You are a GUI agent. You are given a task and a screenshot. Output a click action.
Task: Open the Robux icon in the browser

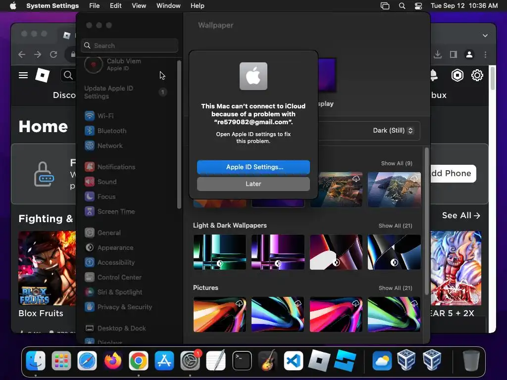click(x=457, y=75)
